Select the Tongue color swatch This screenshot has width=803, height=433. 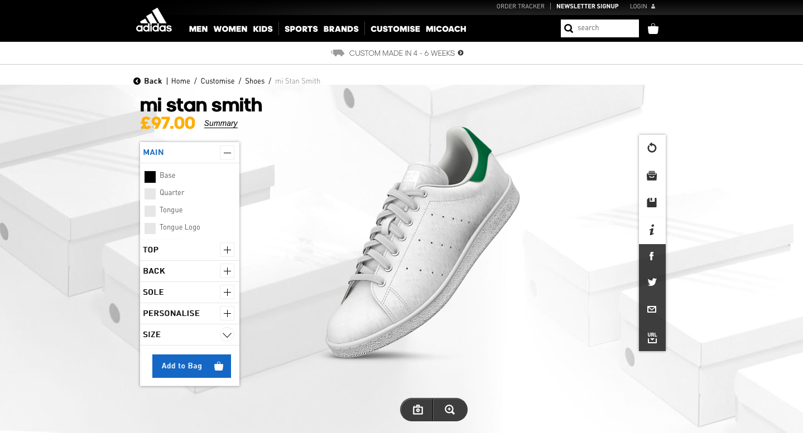(x=150, y=211)
